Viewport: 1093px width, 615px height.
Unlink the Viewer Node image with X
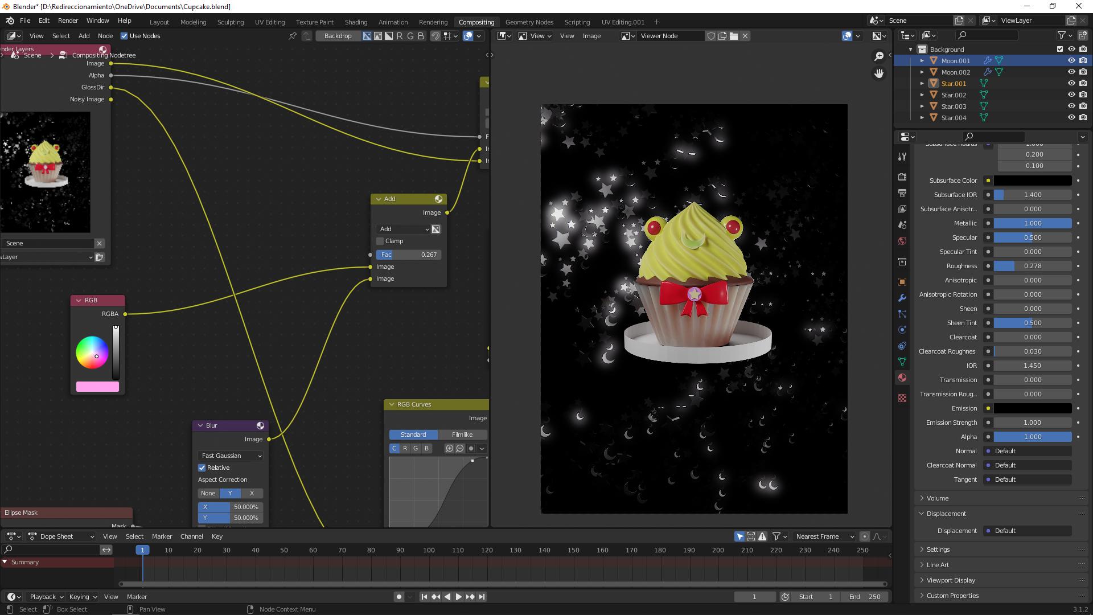pos(745,36)
